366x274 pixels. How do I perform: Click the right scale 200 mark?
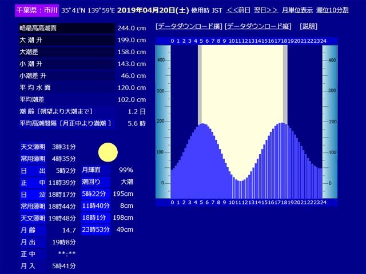(x=332, y=122)
